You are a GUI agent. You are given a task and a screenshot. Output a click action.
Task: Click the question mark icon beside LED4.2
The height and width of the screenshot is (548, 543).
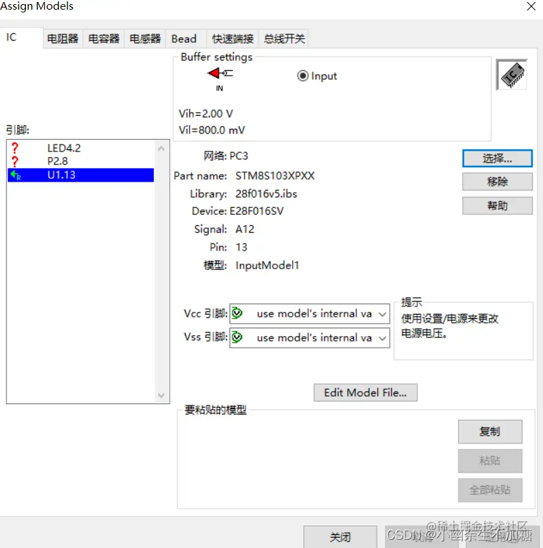[x=14, y=148]
